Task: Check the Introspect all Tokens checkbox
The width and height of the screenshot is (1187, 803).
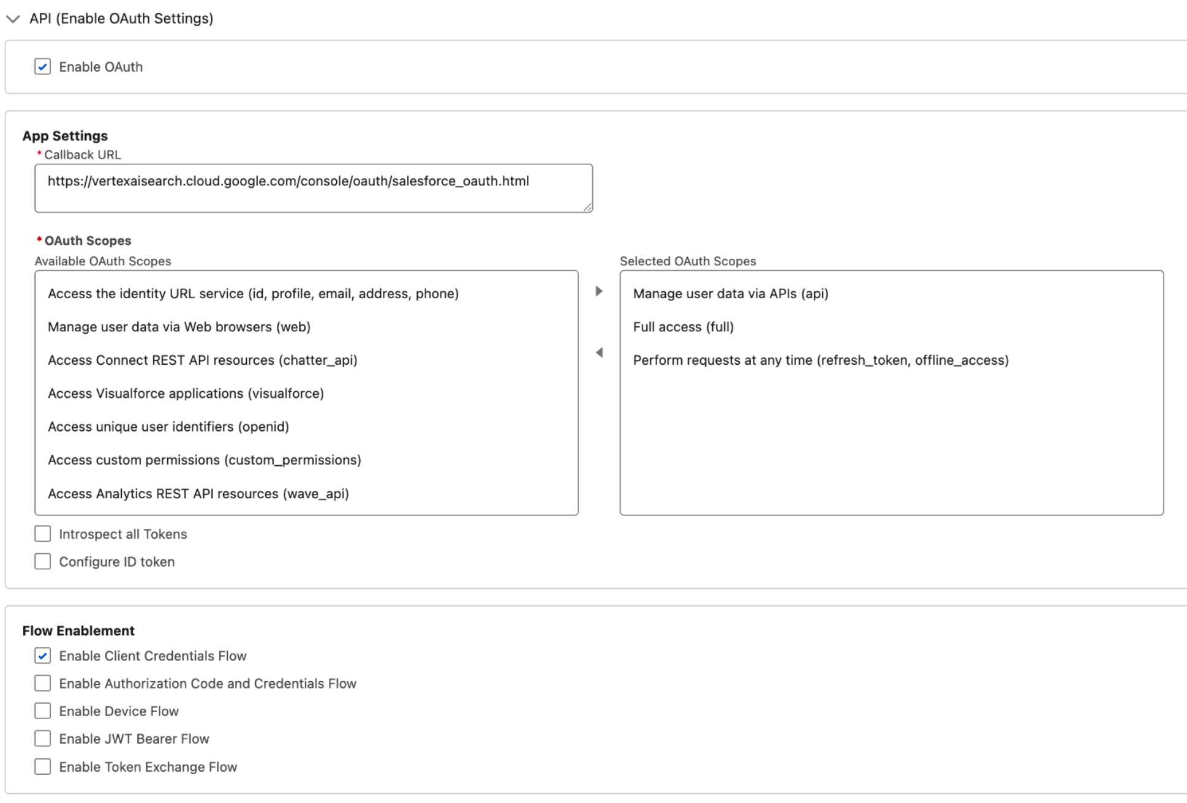Action: [42, 534]
